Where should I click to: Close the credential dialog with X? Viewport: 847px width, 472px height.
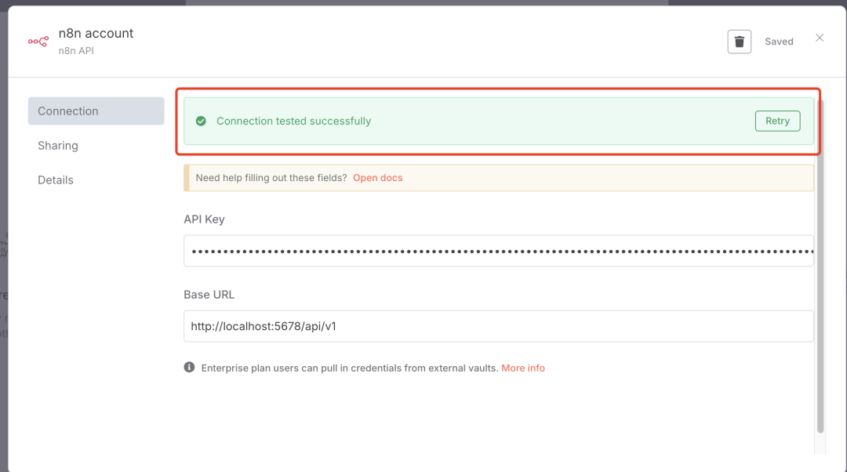pyautogui.click(x=820, y=38)
